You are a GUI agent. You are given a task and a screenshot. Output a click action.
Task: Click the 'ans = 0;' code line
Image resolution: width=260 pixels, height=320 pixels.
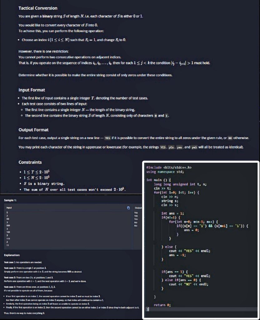(x=191, y=230)
